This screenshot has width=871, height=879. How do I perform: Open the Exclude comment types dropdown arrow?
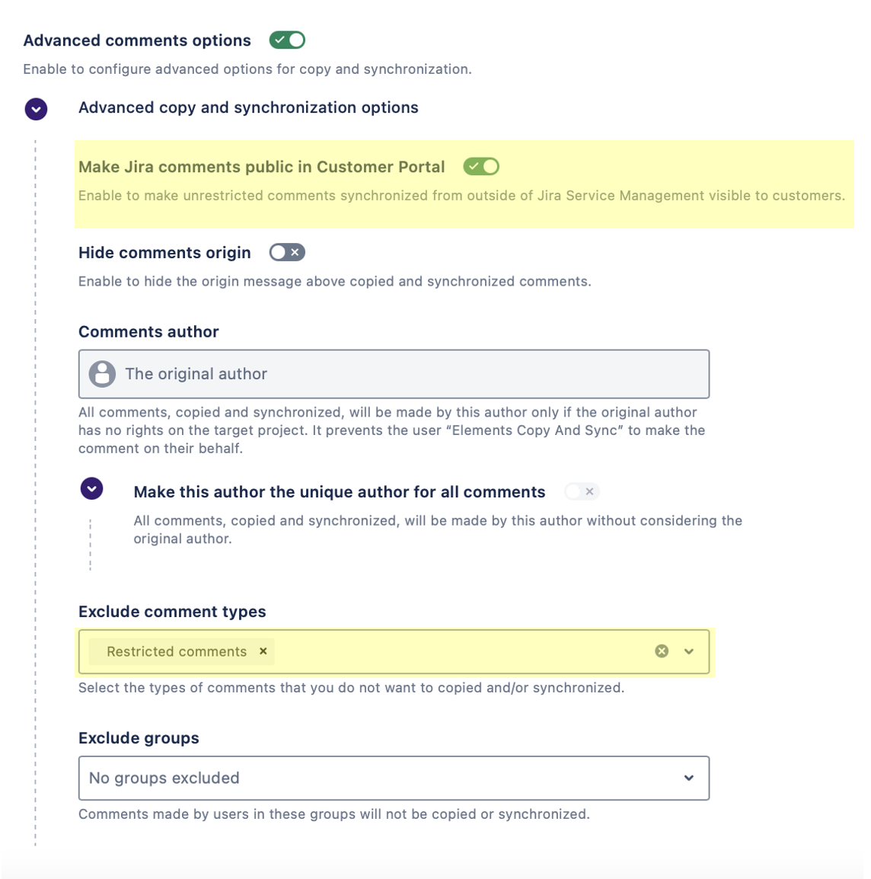point(689,651)
